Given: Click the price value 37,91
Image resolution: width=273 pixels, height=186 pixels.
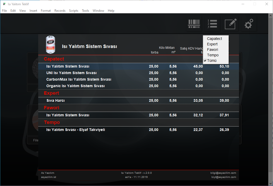Looking at the screenshot, I should tap(224, 115).
